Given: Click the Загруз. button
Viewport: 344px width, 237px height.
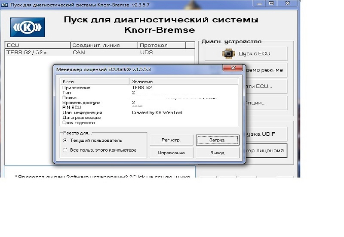Looking at the screenshot, I should coord(218,140).
